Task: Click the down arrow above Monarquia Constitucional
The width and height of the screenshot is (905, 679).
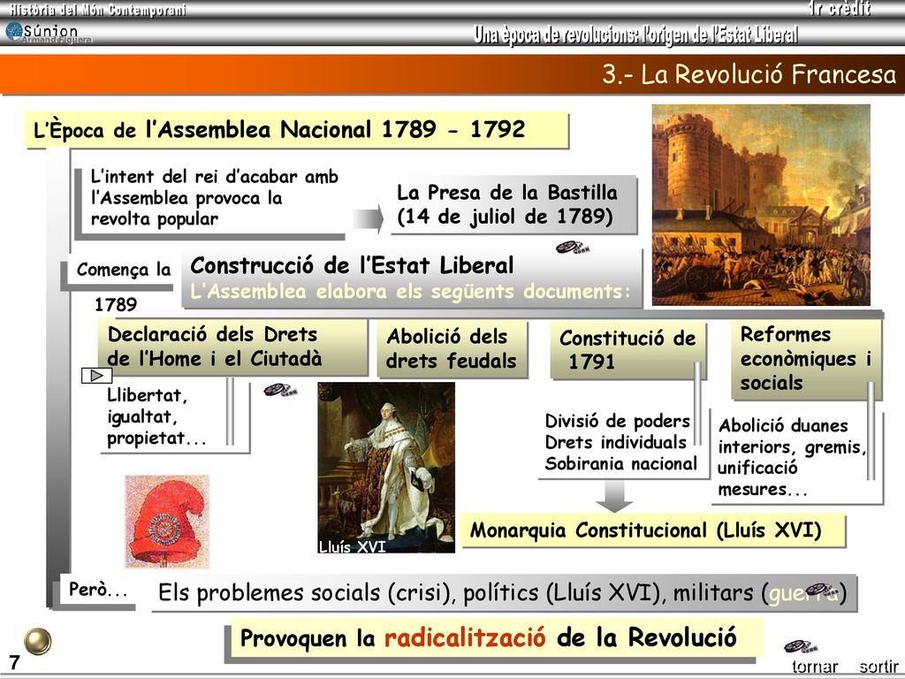Action: (x=614, y=496)
